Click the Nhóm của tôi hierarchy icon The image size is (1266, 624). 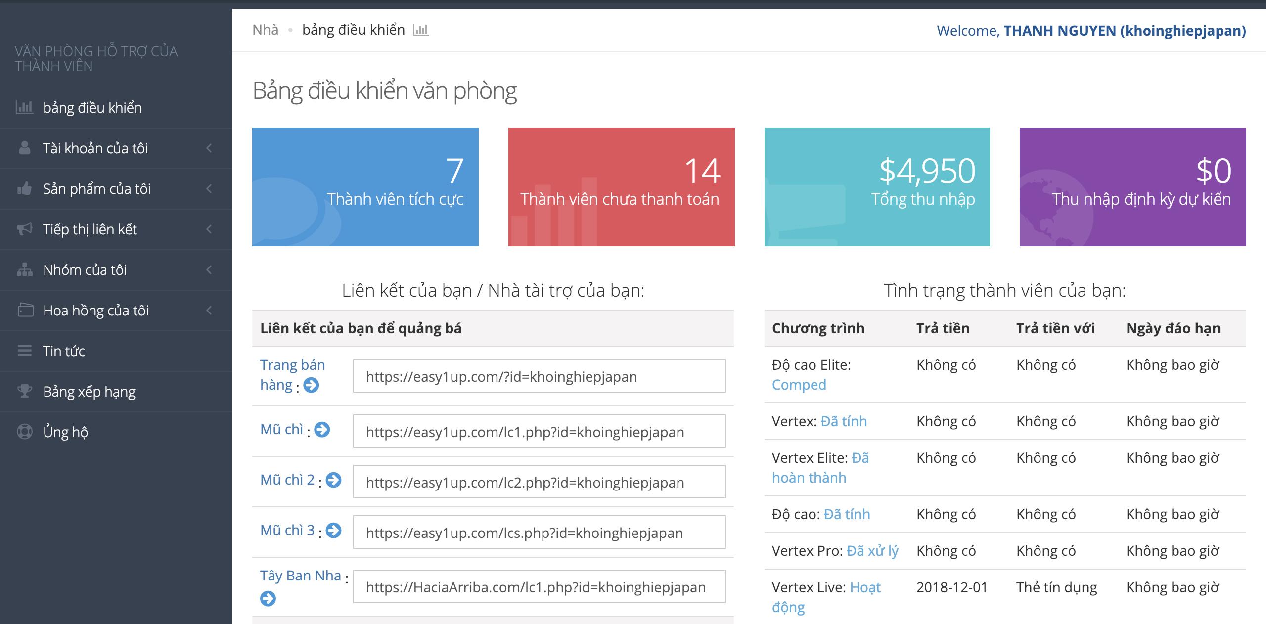point(24,269)
